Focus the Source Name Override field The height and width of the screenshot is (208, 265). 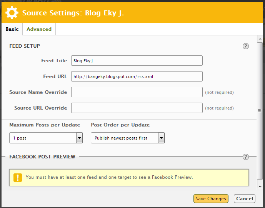(137, 92)
